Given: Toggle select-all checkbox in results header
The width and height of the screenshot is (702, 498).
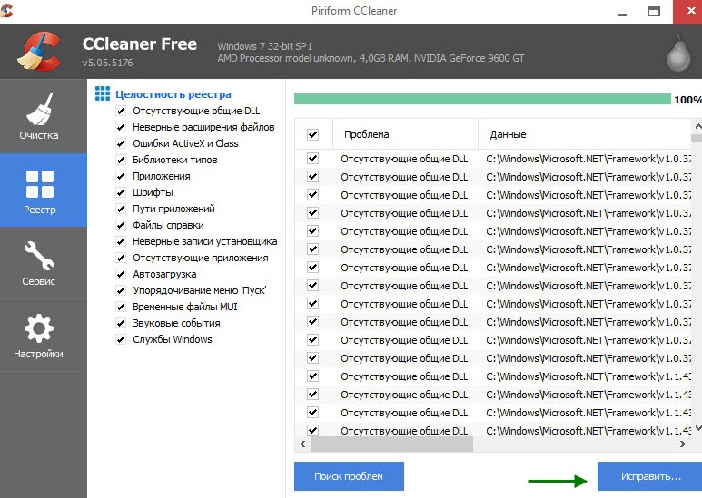Looking at the screenshot, I should pyautogui.click(x=312, y=134).
